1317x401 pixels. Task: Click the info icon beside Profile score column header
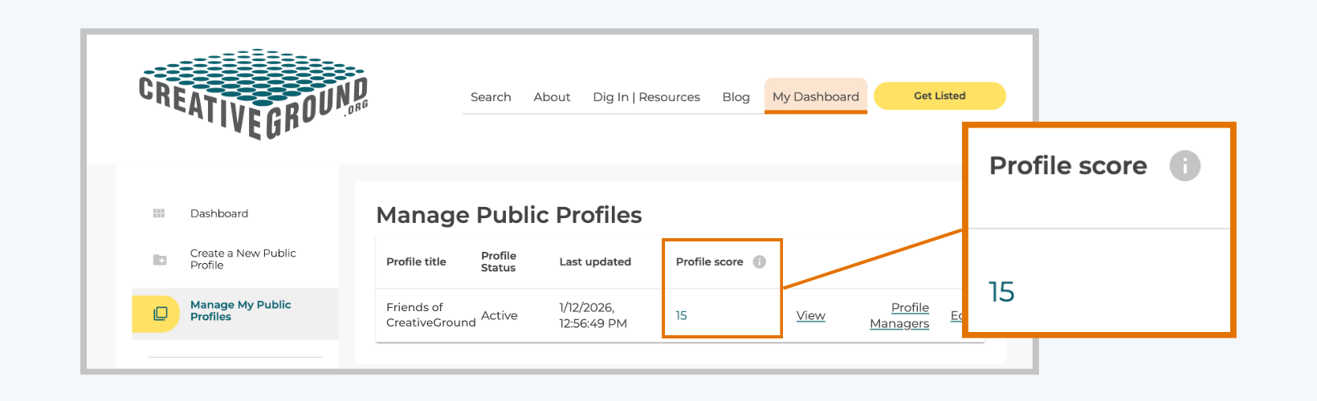[x=760, y=262]
